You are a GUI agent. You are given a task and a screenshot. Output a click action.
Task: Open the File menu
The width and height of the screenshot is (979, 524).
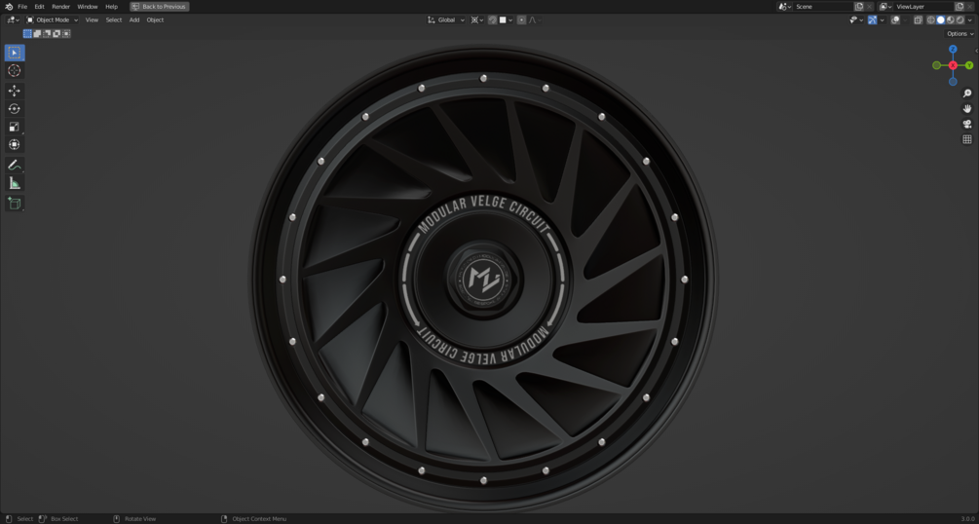click(22, 6)
